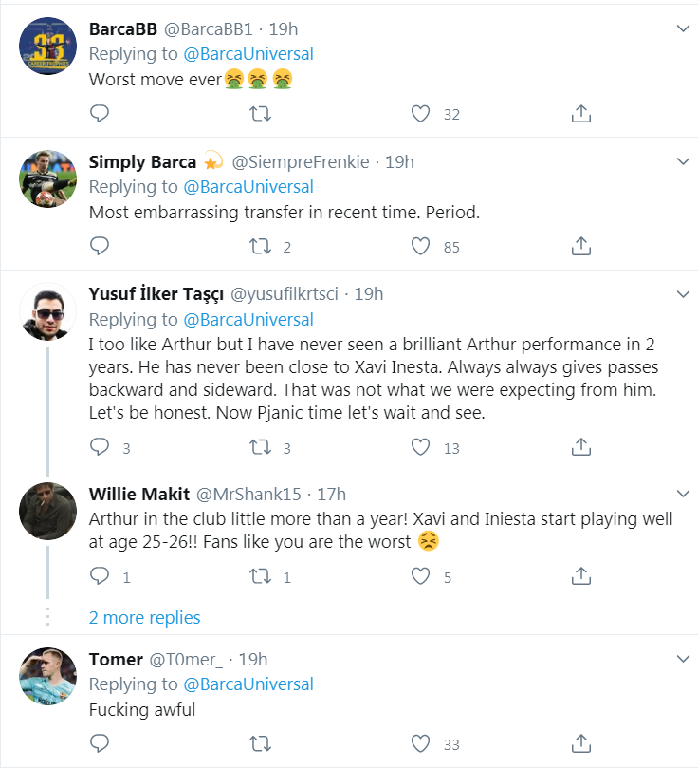
Task: Open the options chevron on BarcaBB's tweet
Action: click(683, 28)
